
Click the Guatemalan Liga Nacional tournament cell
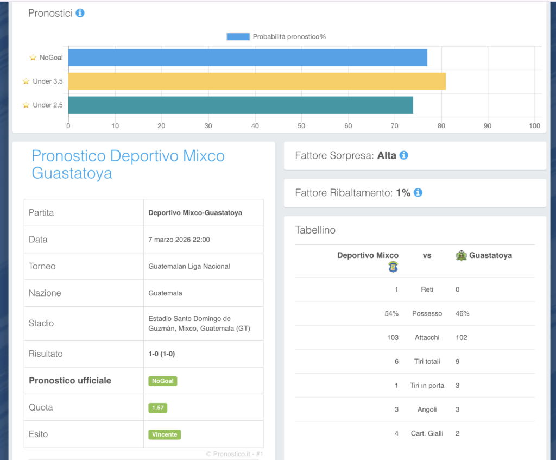point(189,267)
